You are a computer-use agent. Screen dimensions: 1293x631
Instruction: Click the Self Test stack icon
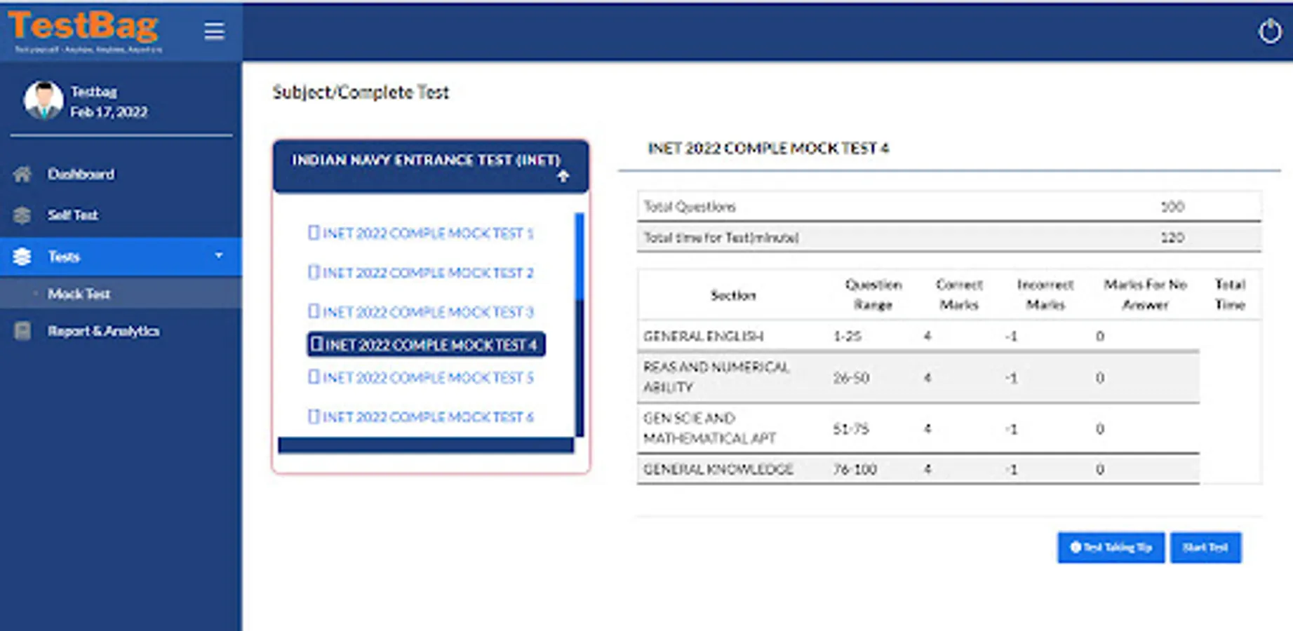pyautogui.click(x=22, y=215)
